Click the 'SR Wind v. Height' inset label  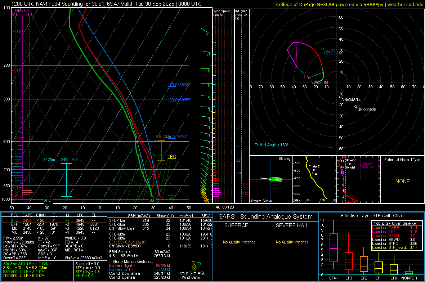tap(351, 164)
